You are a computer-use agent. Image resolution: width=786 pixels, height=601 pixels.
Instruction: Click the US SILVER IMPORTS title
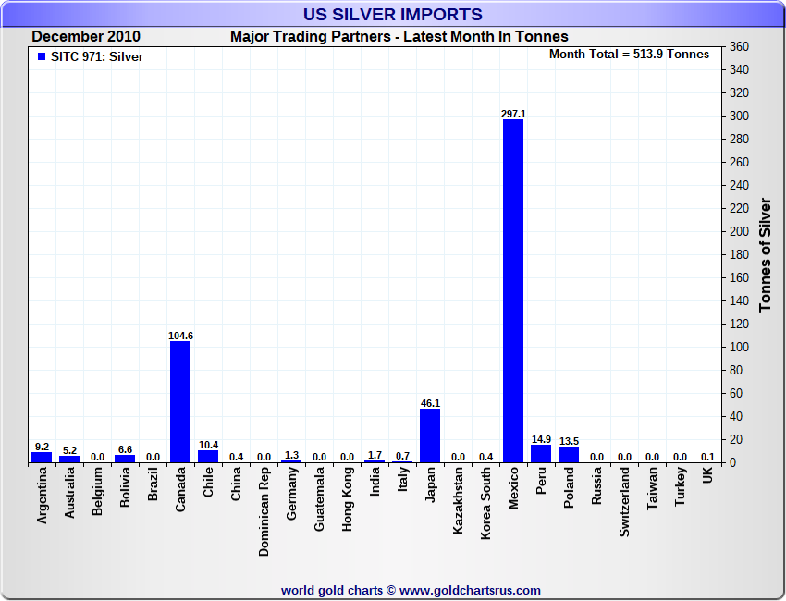point(393,15)
